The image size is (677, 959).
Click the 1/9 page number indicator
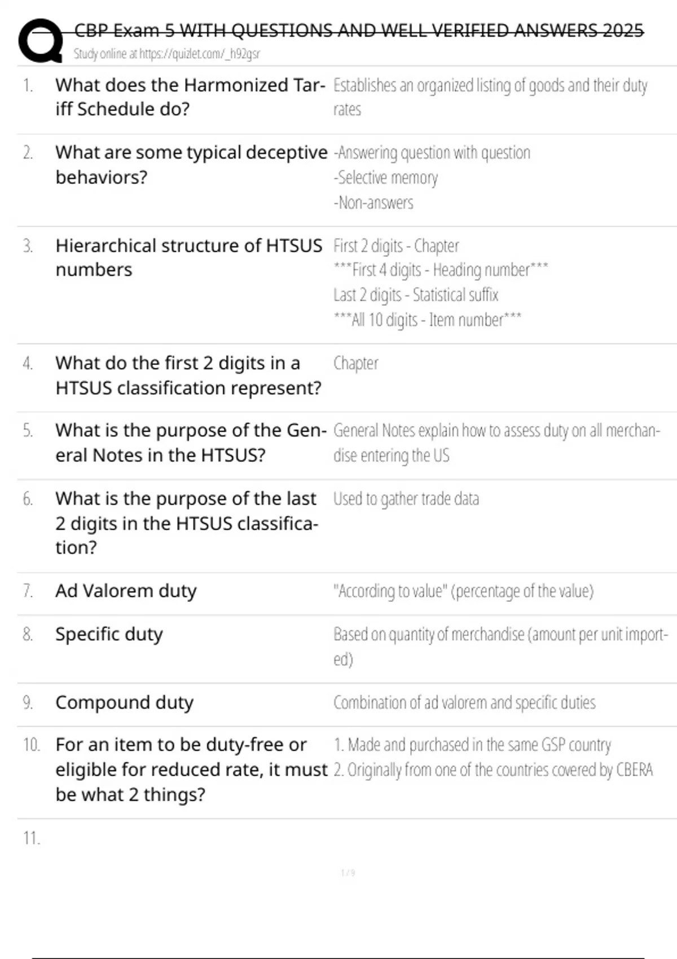348,873
